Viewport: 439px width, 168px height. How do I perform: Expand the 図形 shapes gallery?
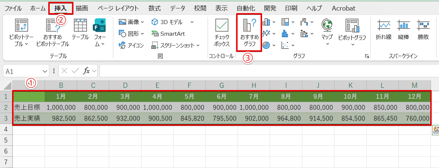click(131, 34)
